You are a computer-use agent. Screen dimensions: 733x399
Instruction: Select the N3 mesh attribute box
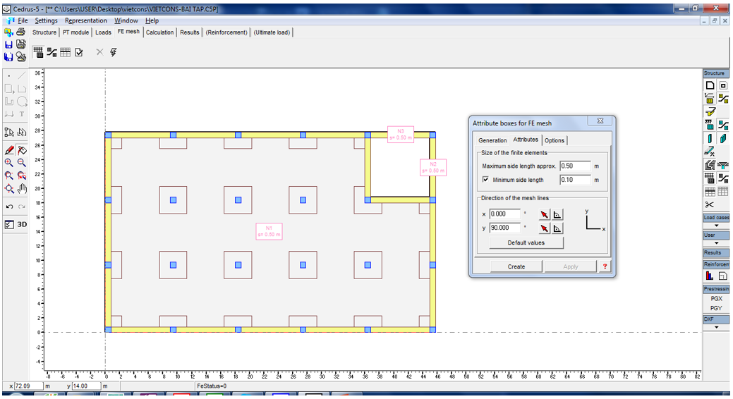pyautogui.click(x=401, y=135)
